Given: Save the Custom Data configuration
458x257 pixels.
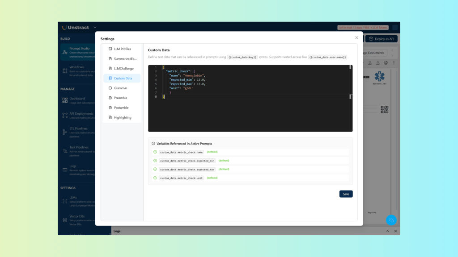Looking at the screenshot, I should 346,194.
